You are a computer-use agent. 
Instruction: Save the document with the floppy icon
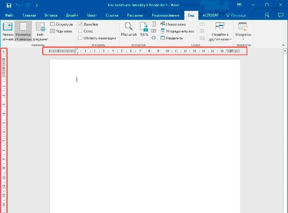(x=9, y=5)
